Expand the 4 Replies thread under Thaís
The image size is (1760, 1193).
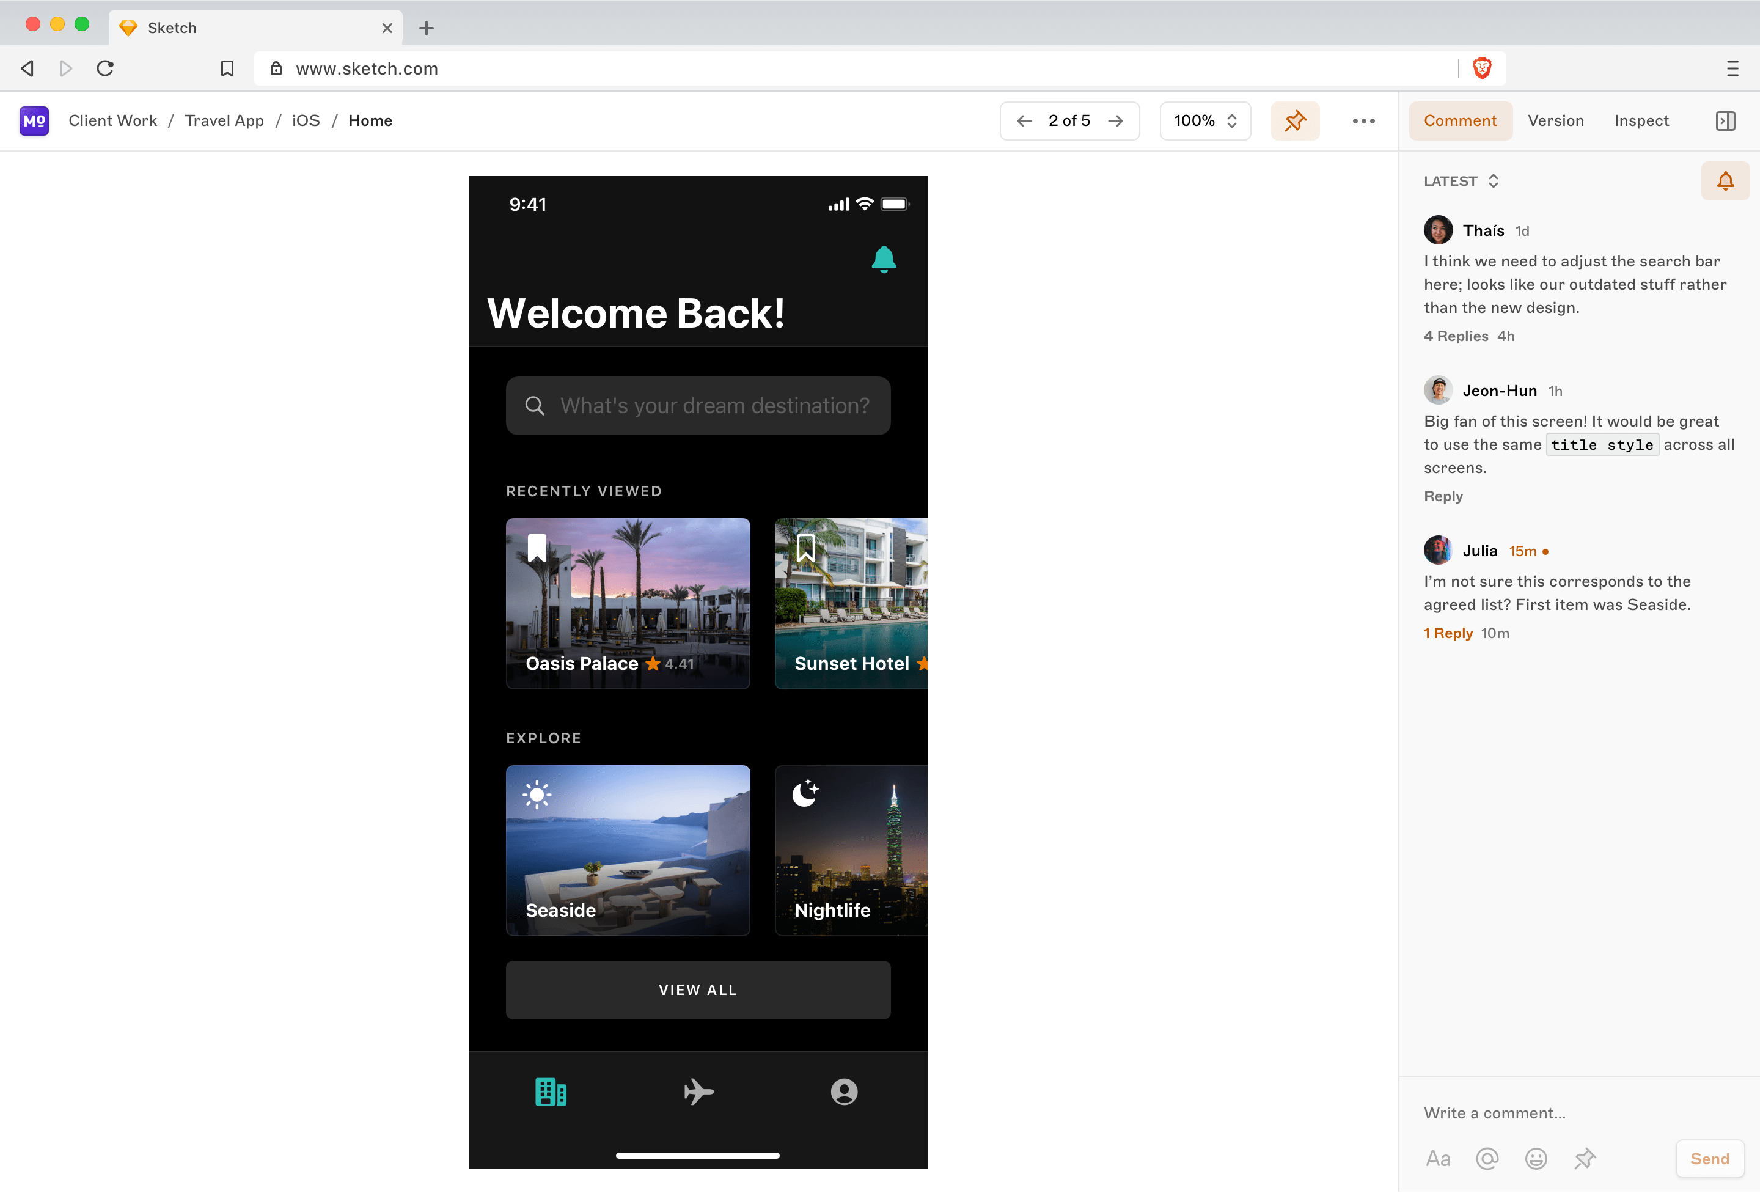pyautogui.click(x=1456, y=336)
